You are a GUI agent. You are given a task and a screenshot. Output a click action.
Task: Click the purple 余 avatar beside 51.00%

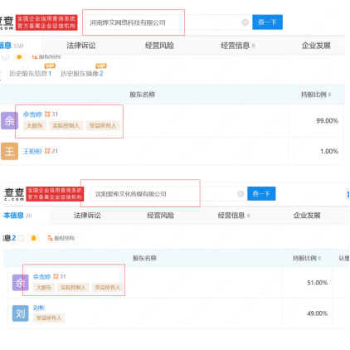21,283
